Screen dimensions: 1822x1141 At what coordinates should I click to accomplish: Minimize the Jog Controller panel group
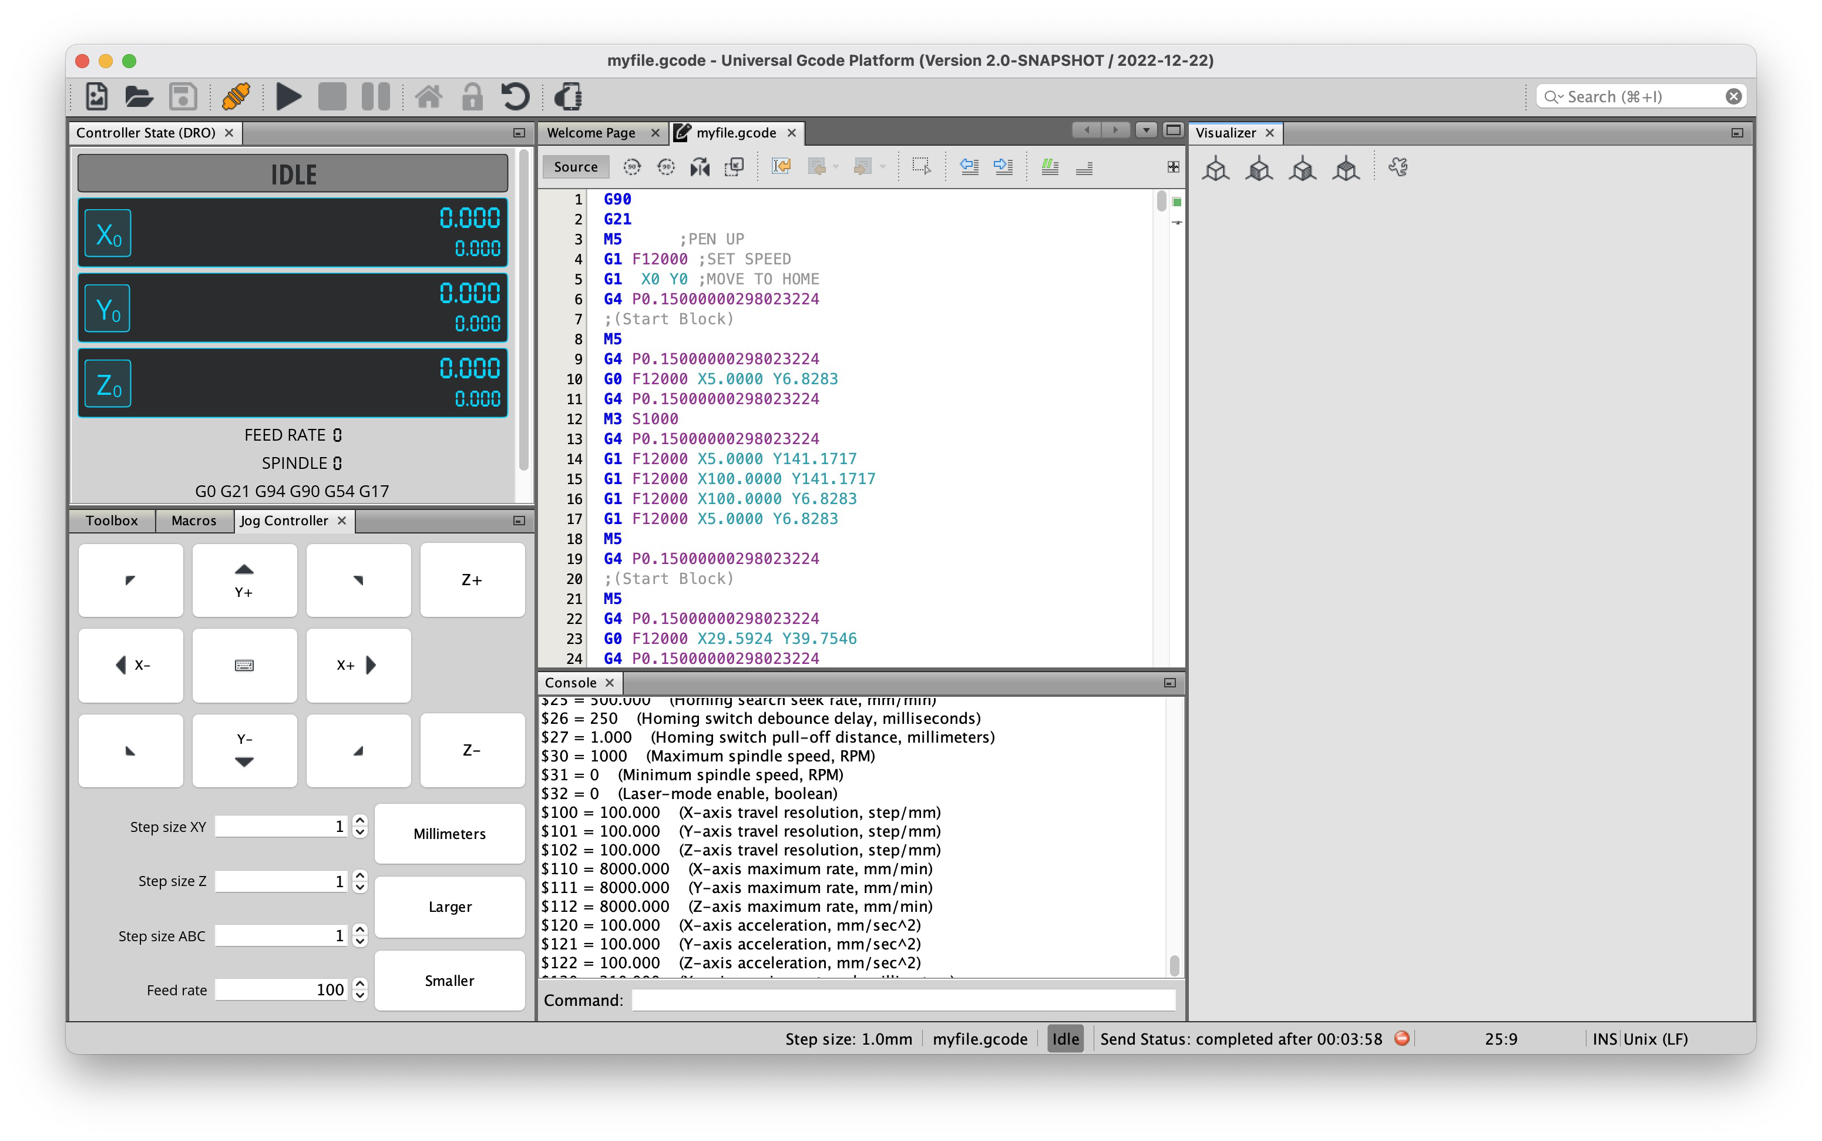point(518,521)
